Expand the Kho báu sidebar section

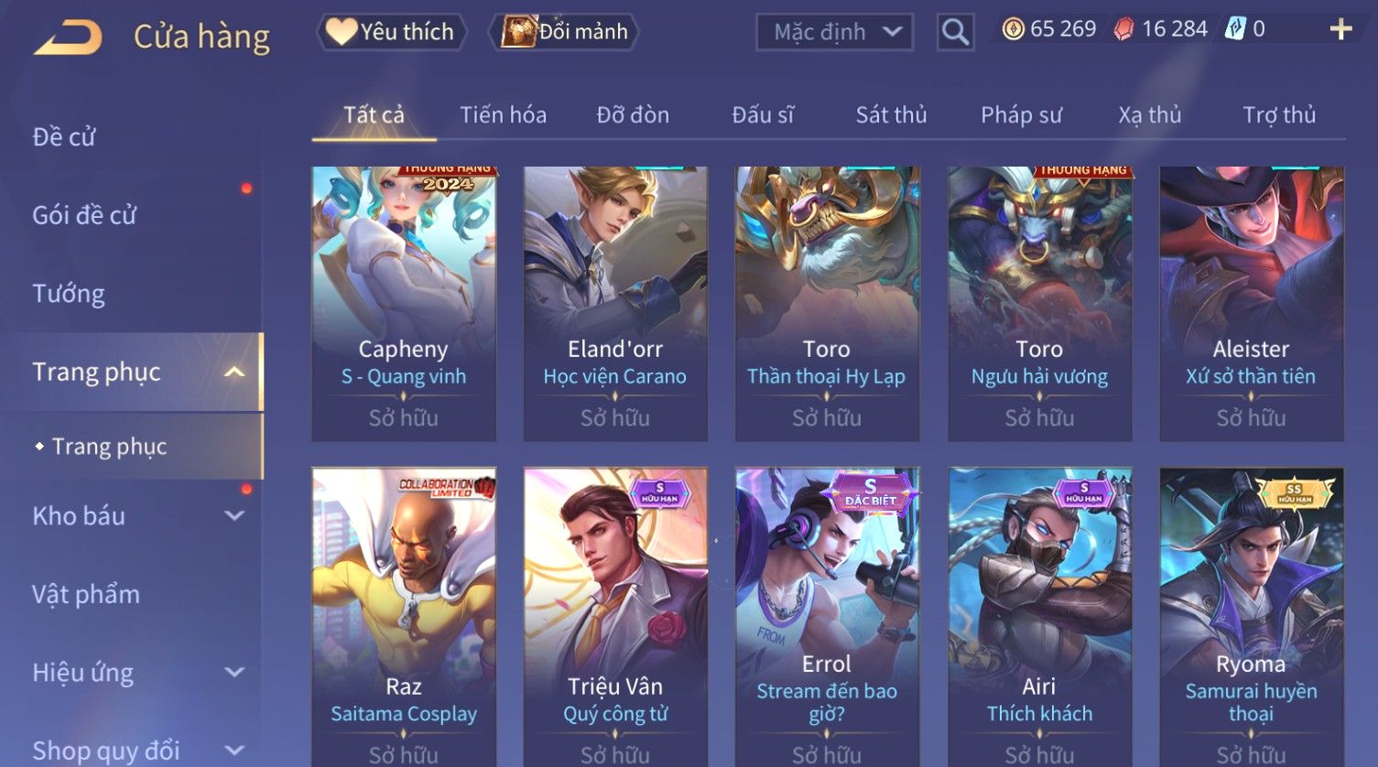(234, 515)
